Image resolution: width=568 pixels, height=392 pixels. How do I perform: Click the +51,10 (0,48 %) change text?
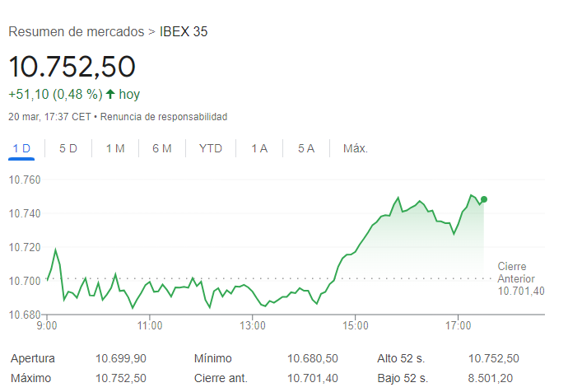coord(54,94)
